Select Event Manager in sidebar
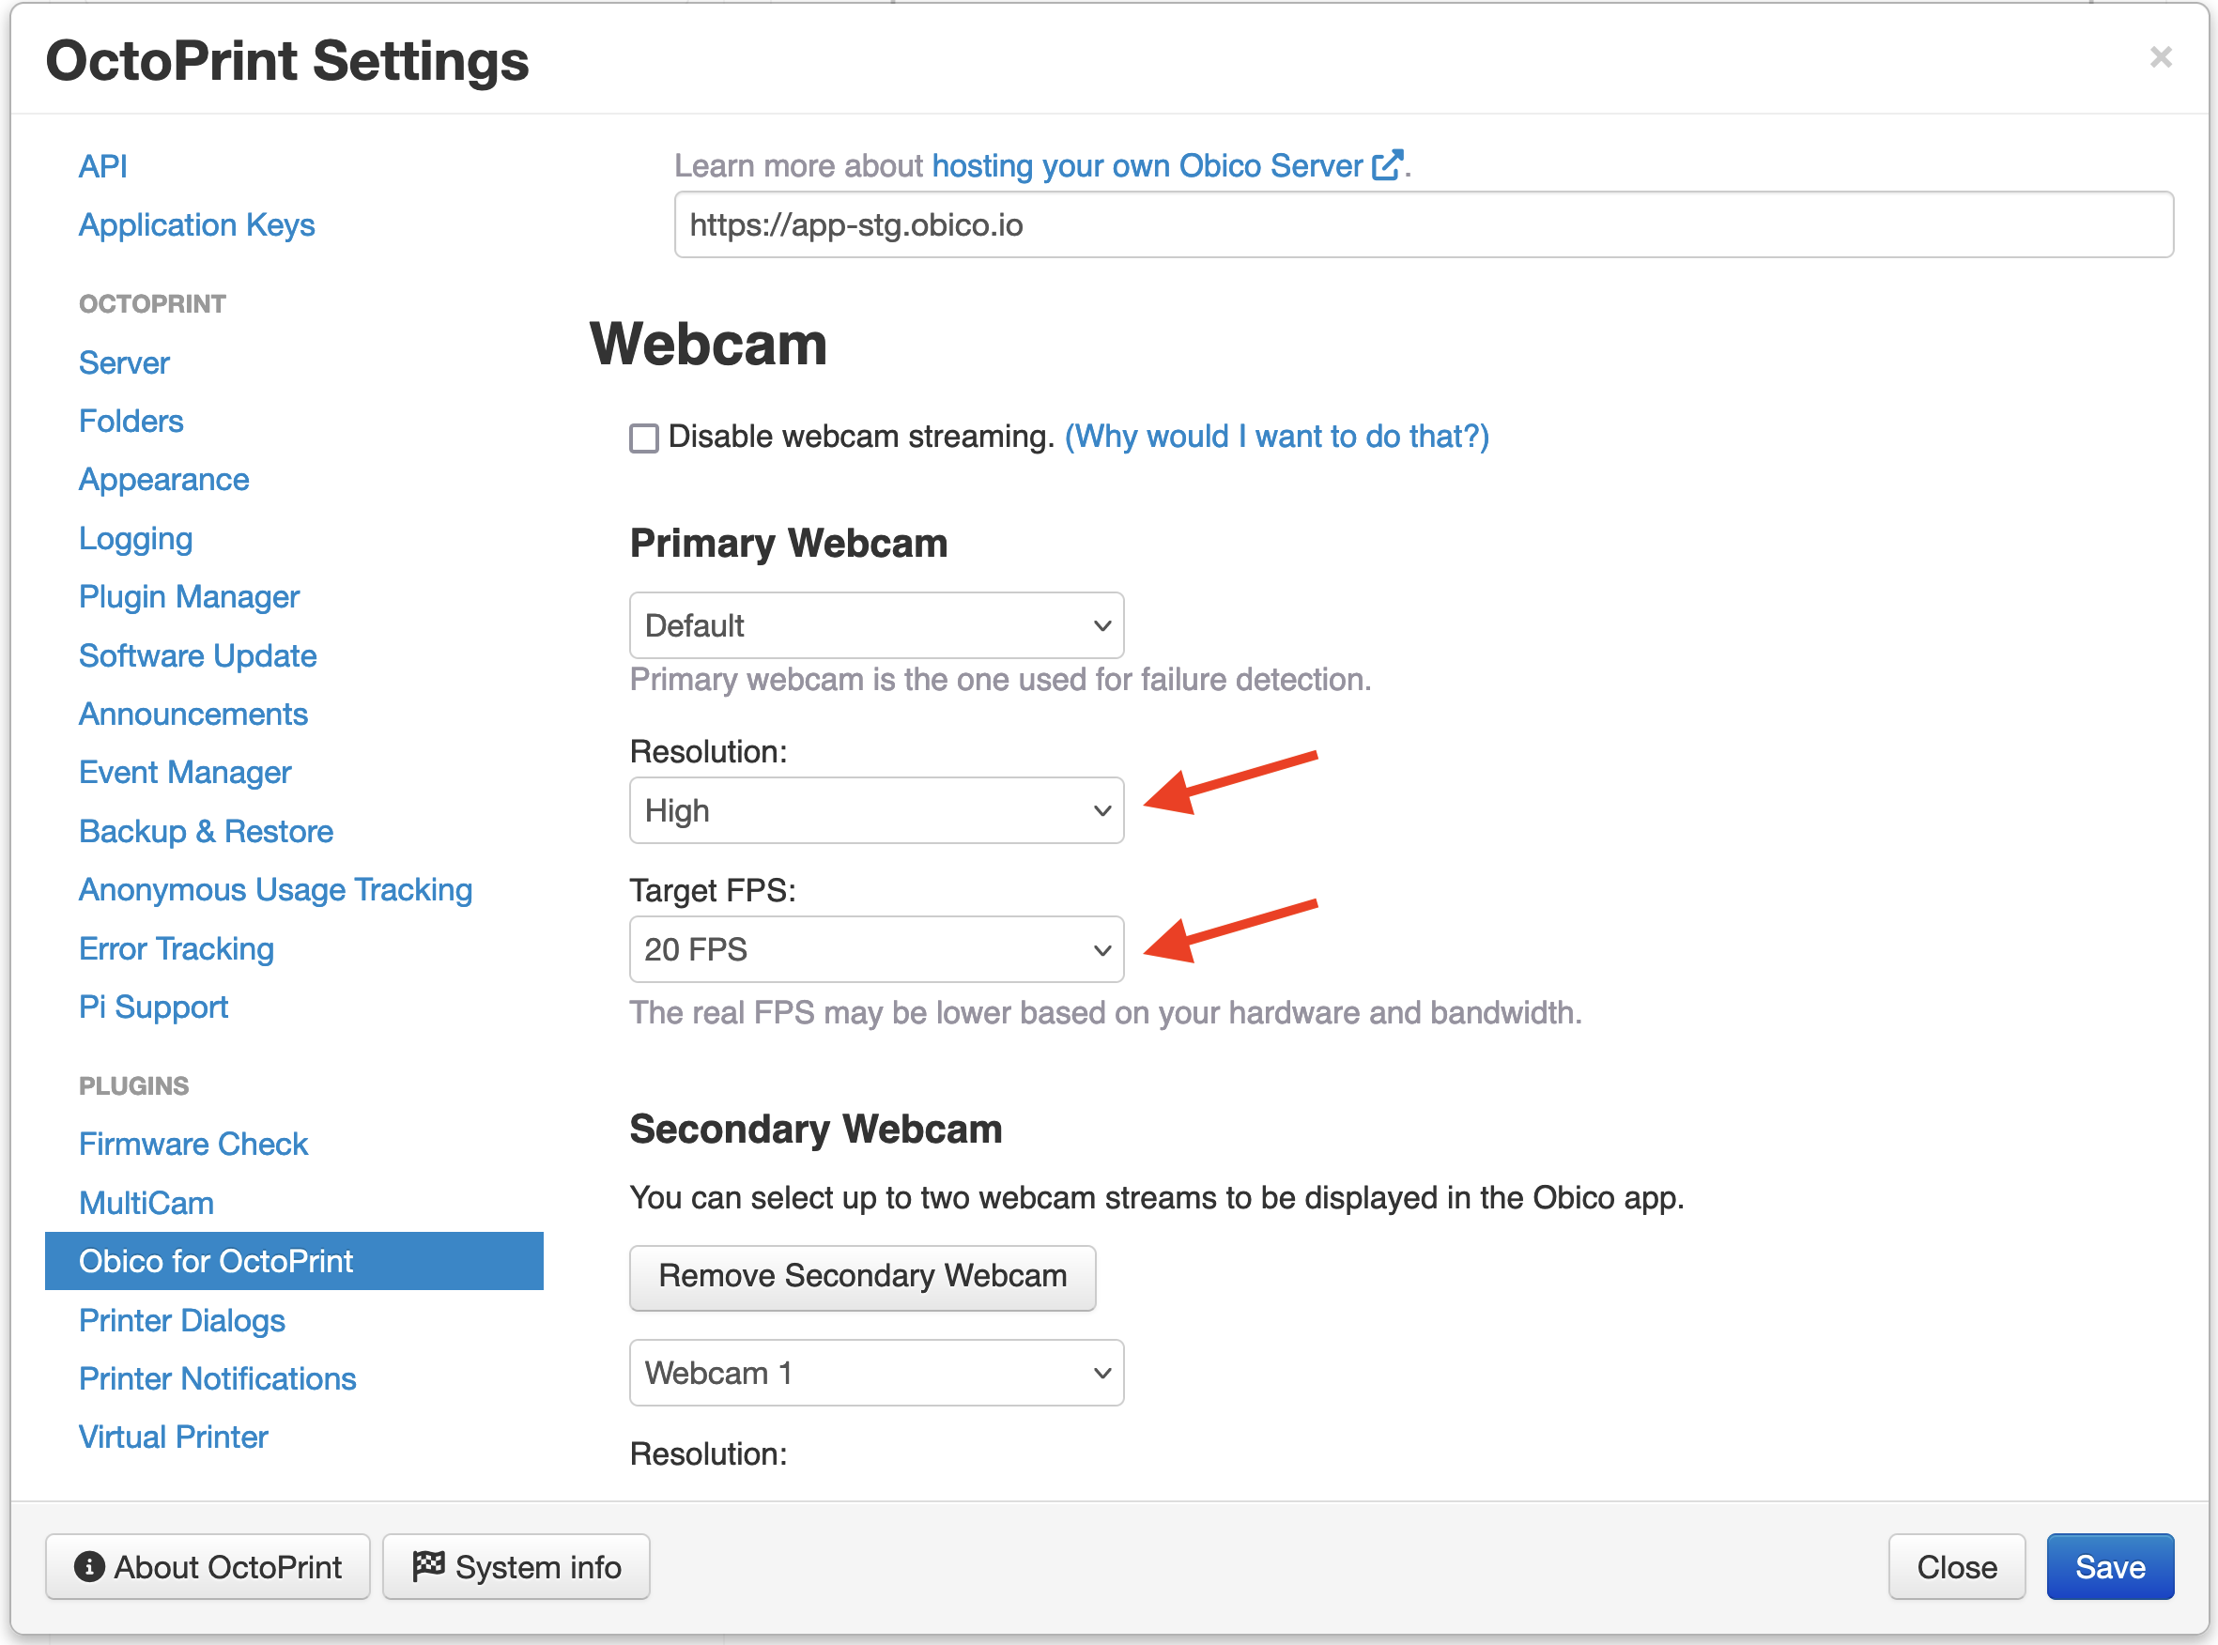 (184, 773)
